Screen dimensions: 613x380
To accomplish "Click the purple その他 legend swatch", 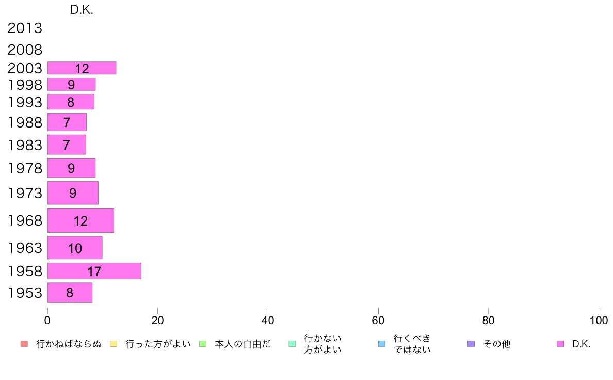I will coord(471,344).
